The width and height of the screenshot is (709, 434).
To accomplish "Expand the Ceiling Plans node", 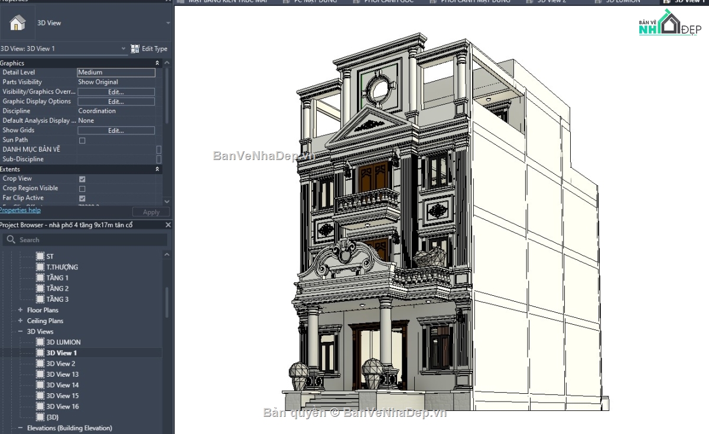I will (20, 321).
